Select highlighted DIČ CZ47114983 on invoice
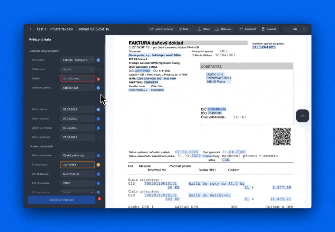 pyautogui.click(x=142, y=71)
